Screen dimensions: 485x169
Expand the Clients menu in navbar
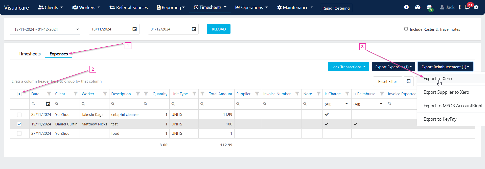click(50, 8)
